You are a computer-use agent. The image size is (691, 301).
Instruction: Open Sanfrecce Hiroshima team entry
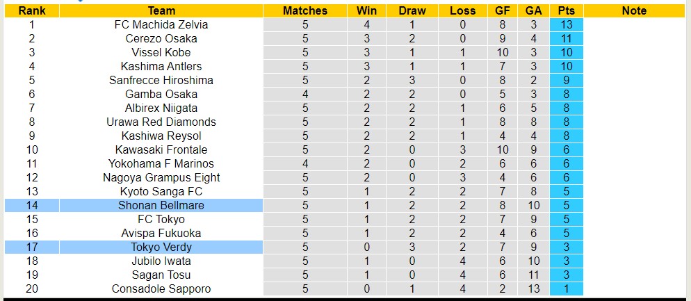click(161, 80)
